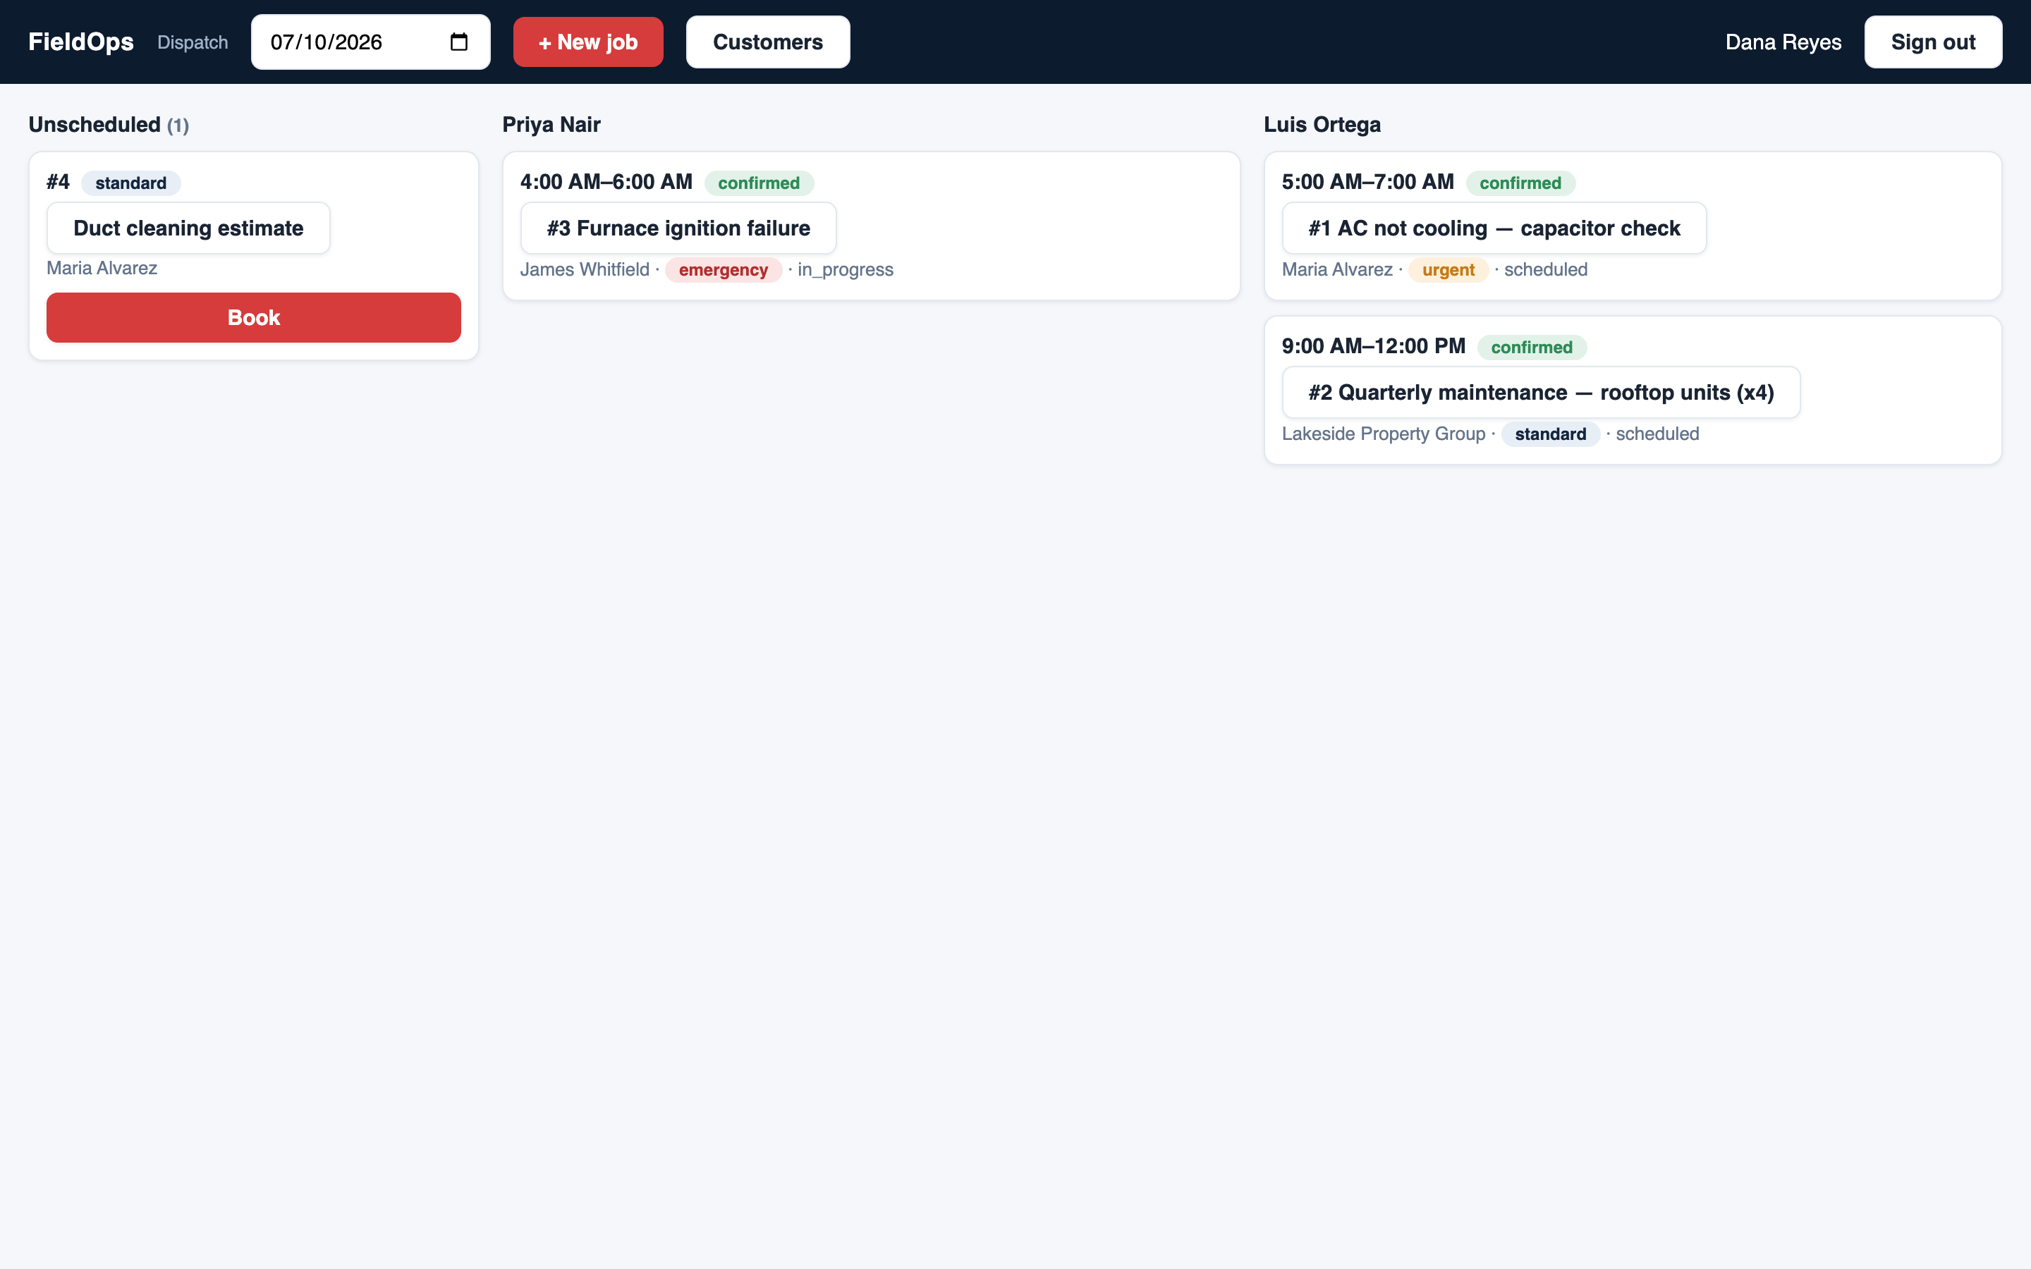Click the date field showing 07/10/2026
The width and height of the screenshot is (2031, 1269).
(370, 42)
